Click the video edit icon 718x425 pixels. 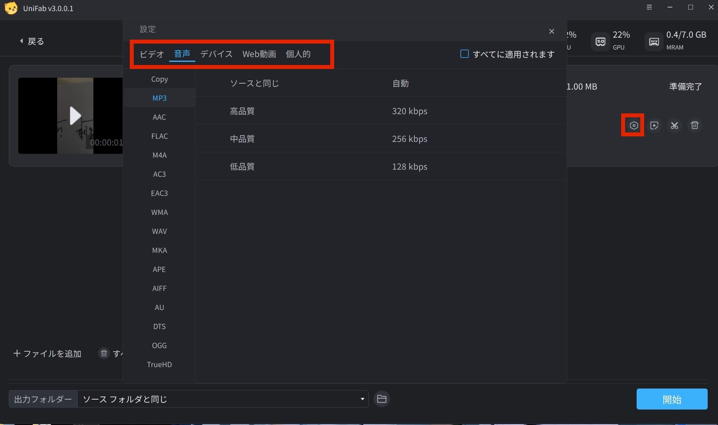tap(654, 126)
